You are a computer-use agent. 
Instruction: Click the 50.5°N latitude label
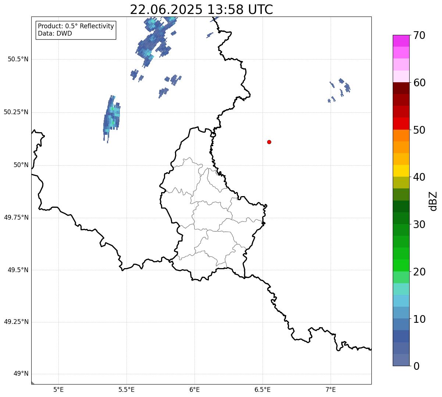click(18, 59)
